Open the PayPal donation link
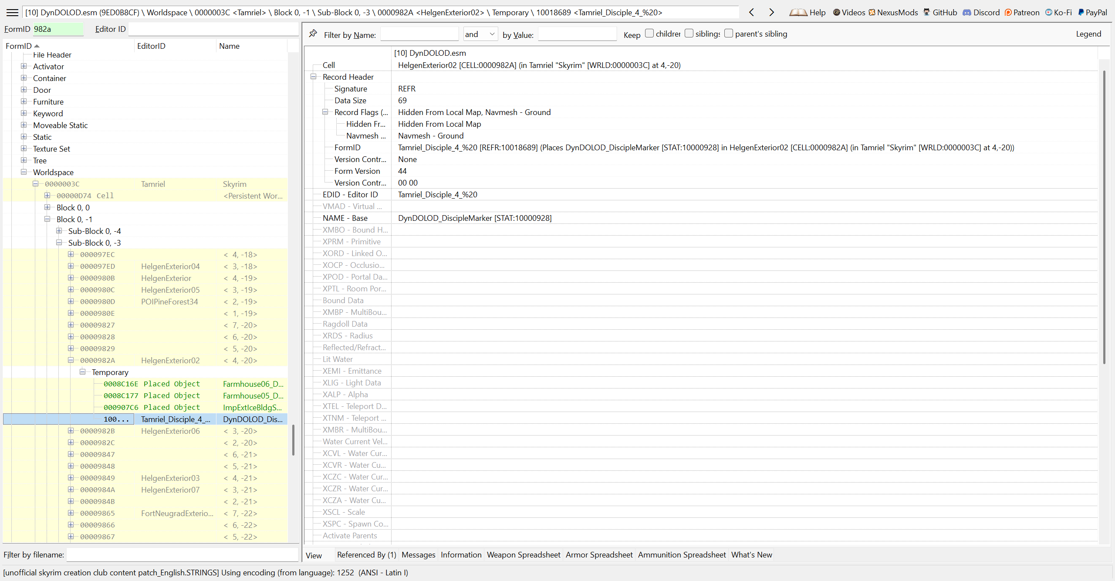This screenshot has height=581, width=1115. point(1092,13)
